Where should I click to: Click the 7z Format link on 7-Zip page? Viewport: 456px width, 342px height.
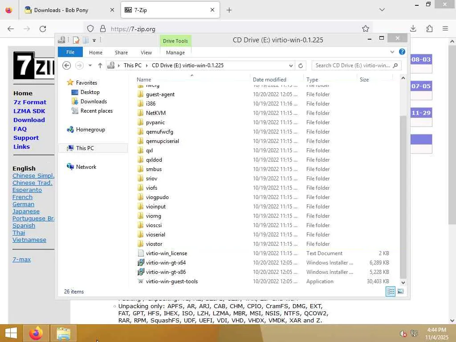tap(30, 102)
